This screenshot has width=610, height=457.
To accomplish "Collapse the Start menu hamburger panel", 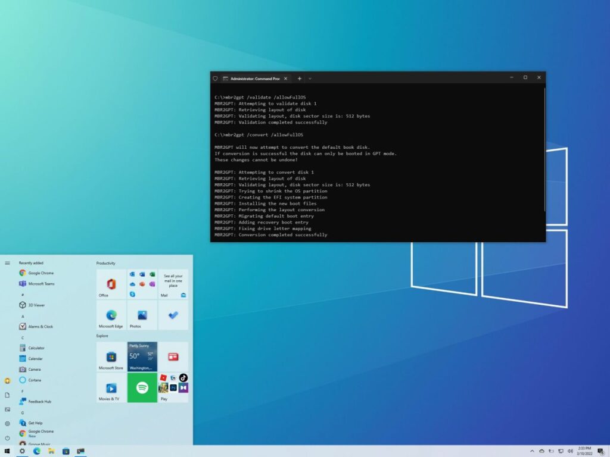I will click(8, 263).
